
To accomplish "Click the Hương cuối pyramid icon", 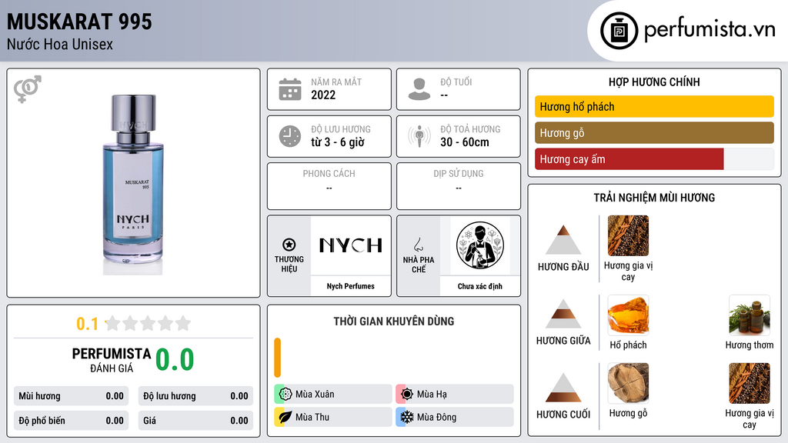I will (x=563, y=388).
